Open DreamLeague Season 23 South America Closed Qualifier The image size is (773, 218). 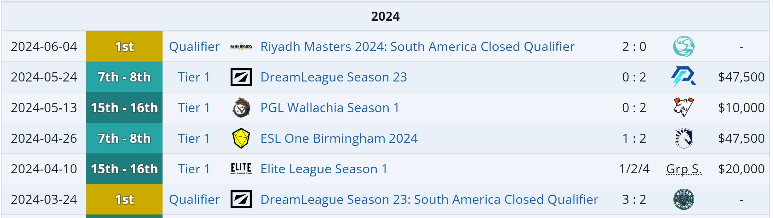pyautogui.click(x=429, y=199)
